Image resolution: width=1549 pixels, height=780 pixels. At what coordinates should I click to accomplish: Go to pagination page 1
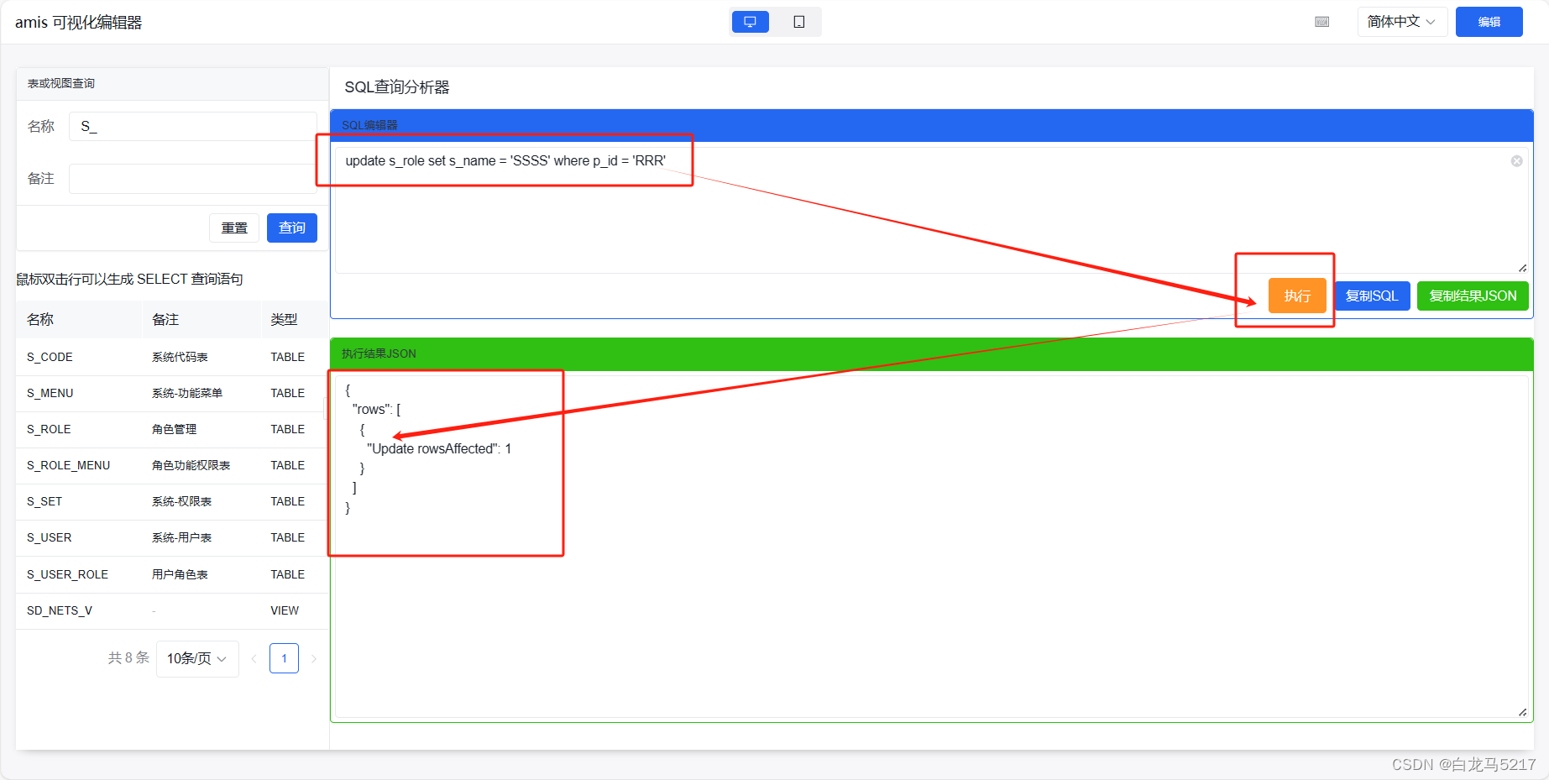284,658
